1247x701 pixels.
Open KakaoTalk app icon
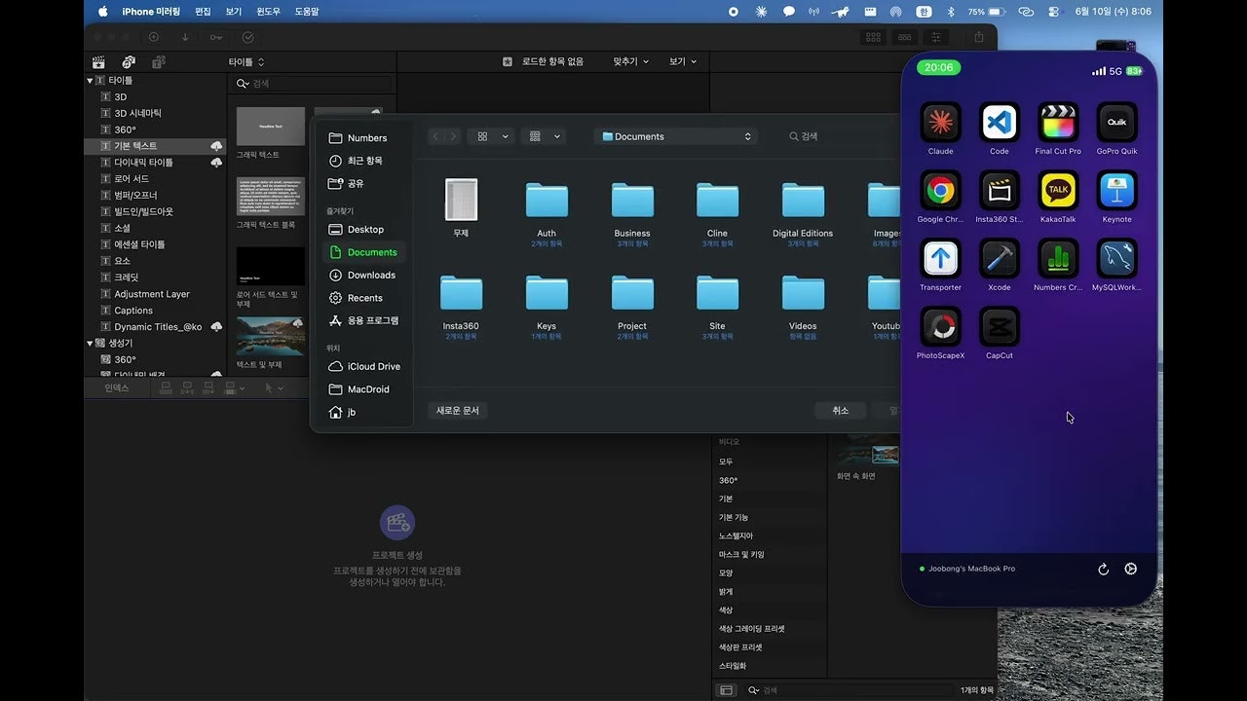(1058, 191)
